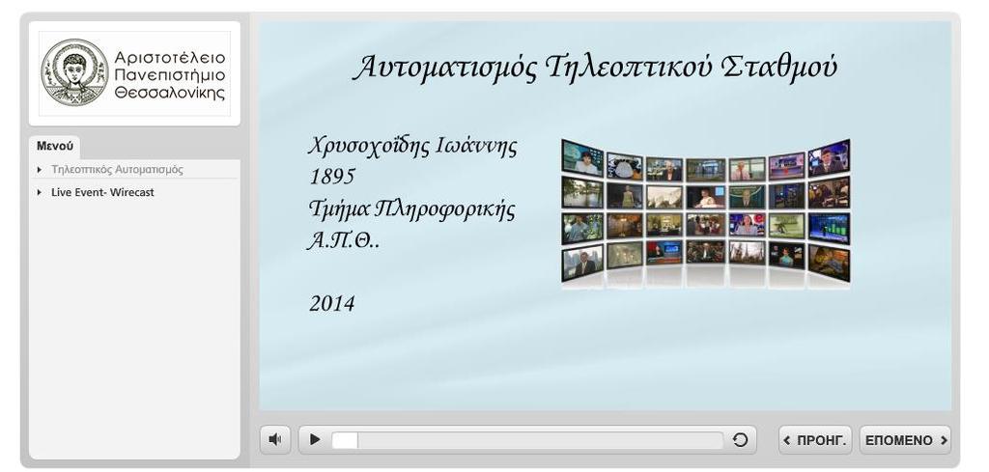The height and width of the screenshot is (472, 989).
Task: Go to previous slide with ΠΡΟΗΓ. button
Action: [x=815, y=440]
